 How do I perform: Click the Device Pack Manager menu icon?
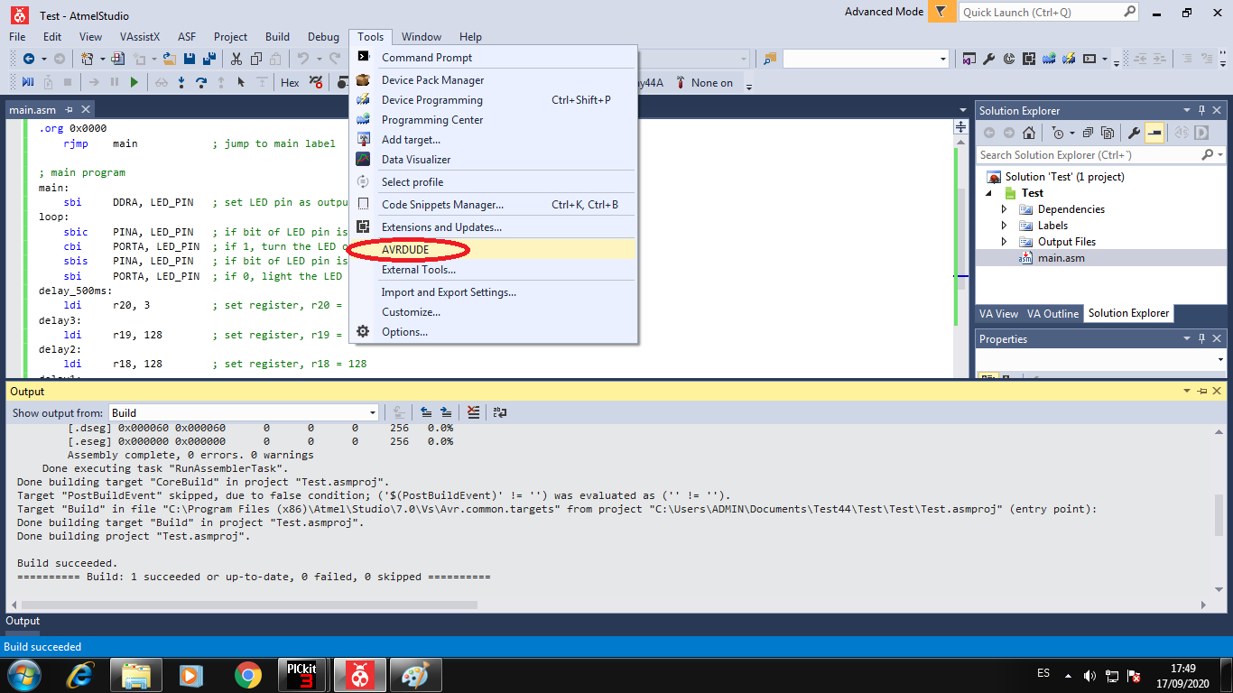click(363, 80)
